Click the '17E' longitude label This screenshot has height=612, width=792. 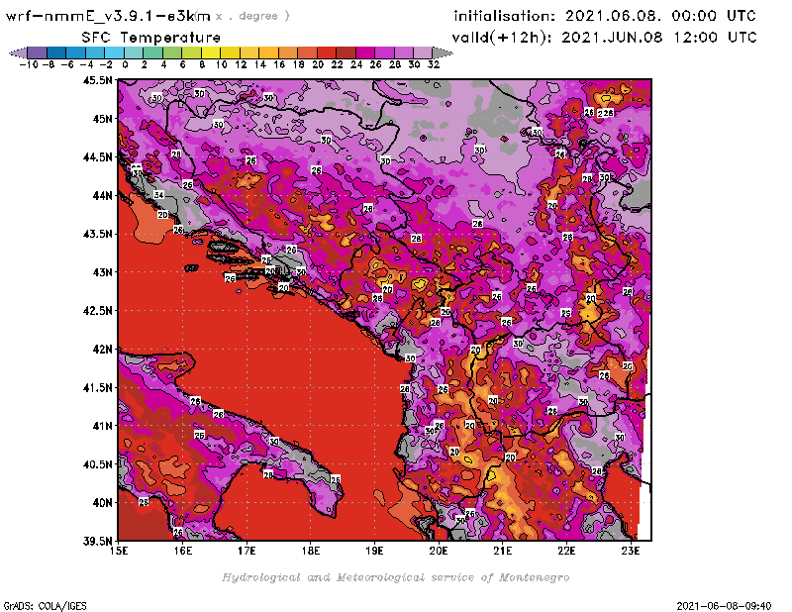[247, 551]
